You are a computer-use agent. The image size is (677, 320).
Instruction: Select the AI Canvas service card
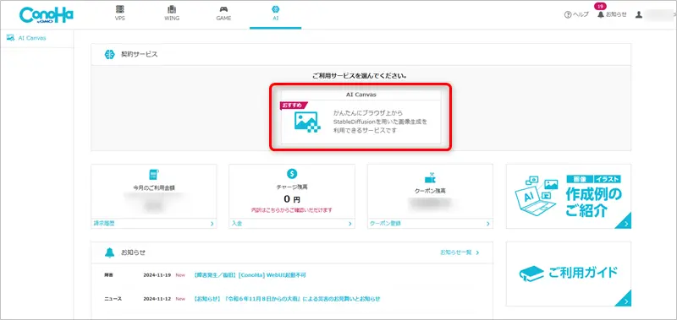point(361,117)
